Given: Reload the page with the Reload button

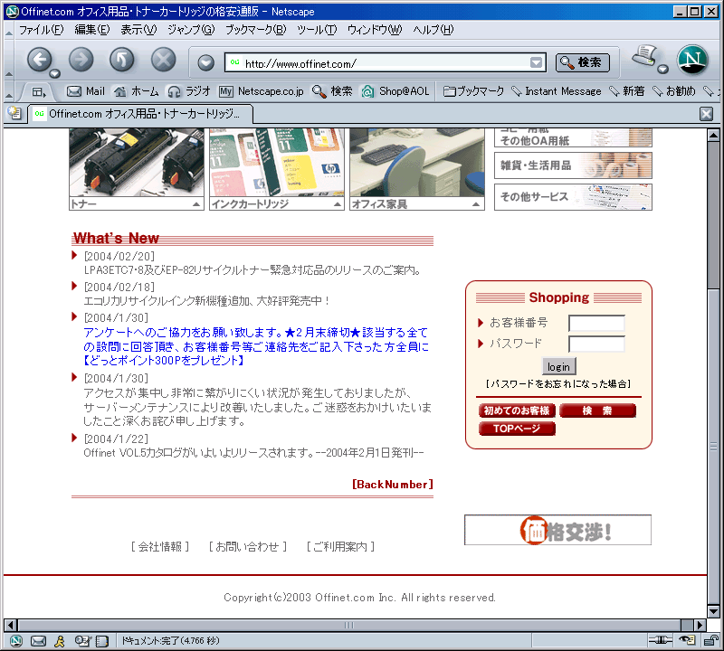Looking at the screenshot, I should [x=122, y=60].
